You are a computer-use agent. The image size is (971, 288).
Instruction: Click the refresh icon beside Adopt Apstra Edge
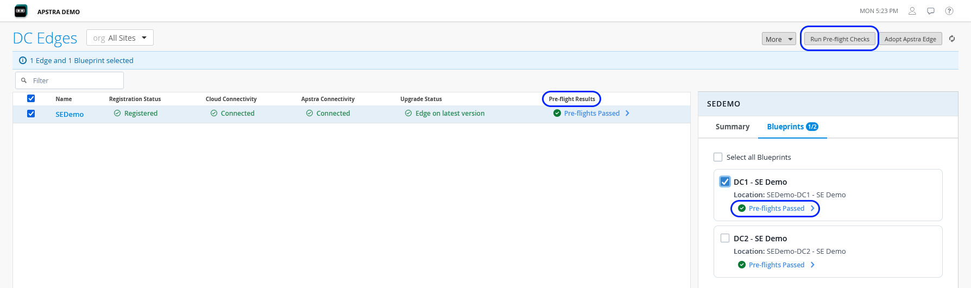click(952, 39)
